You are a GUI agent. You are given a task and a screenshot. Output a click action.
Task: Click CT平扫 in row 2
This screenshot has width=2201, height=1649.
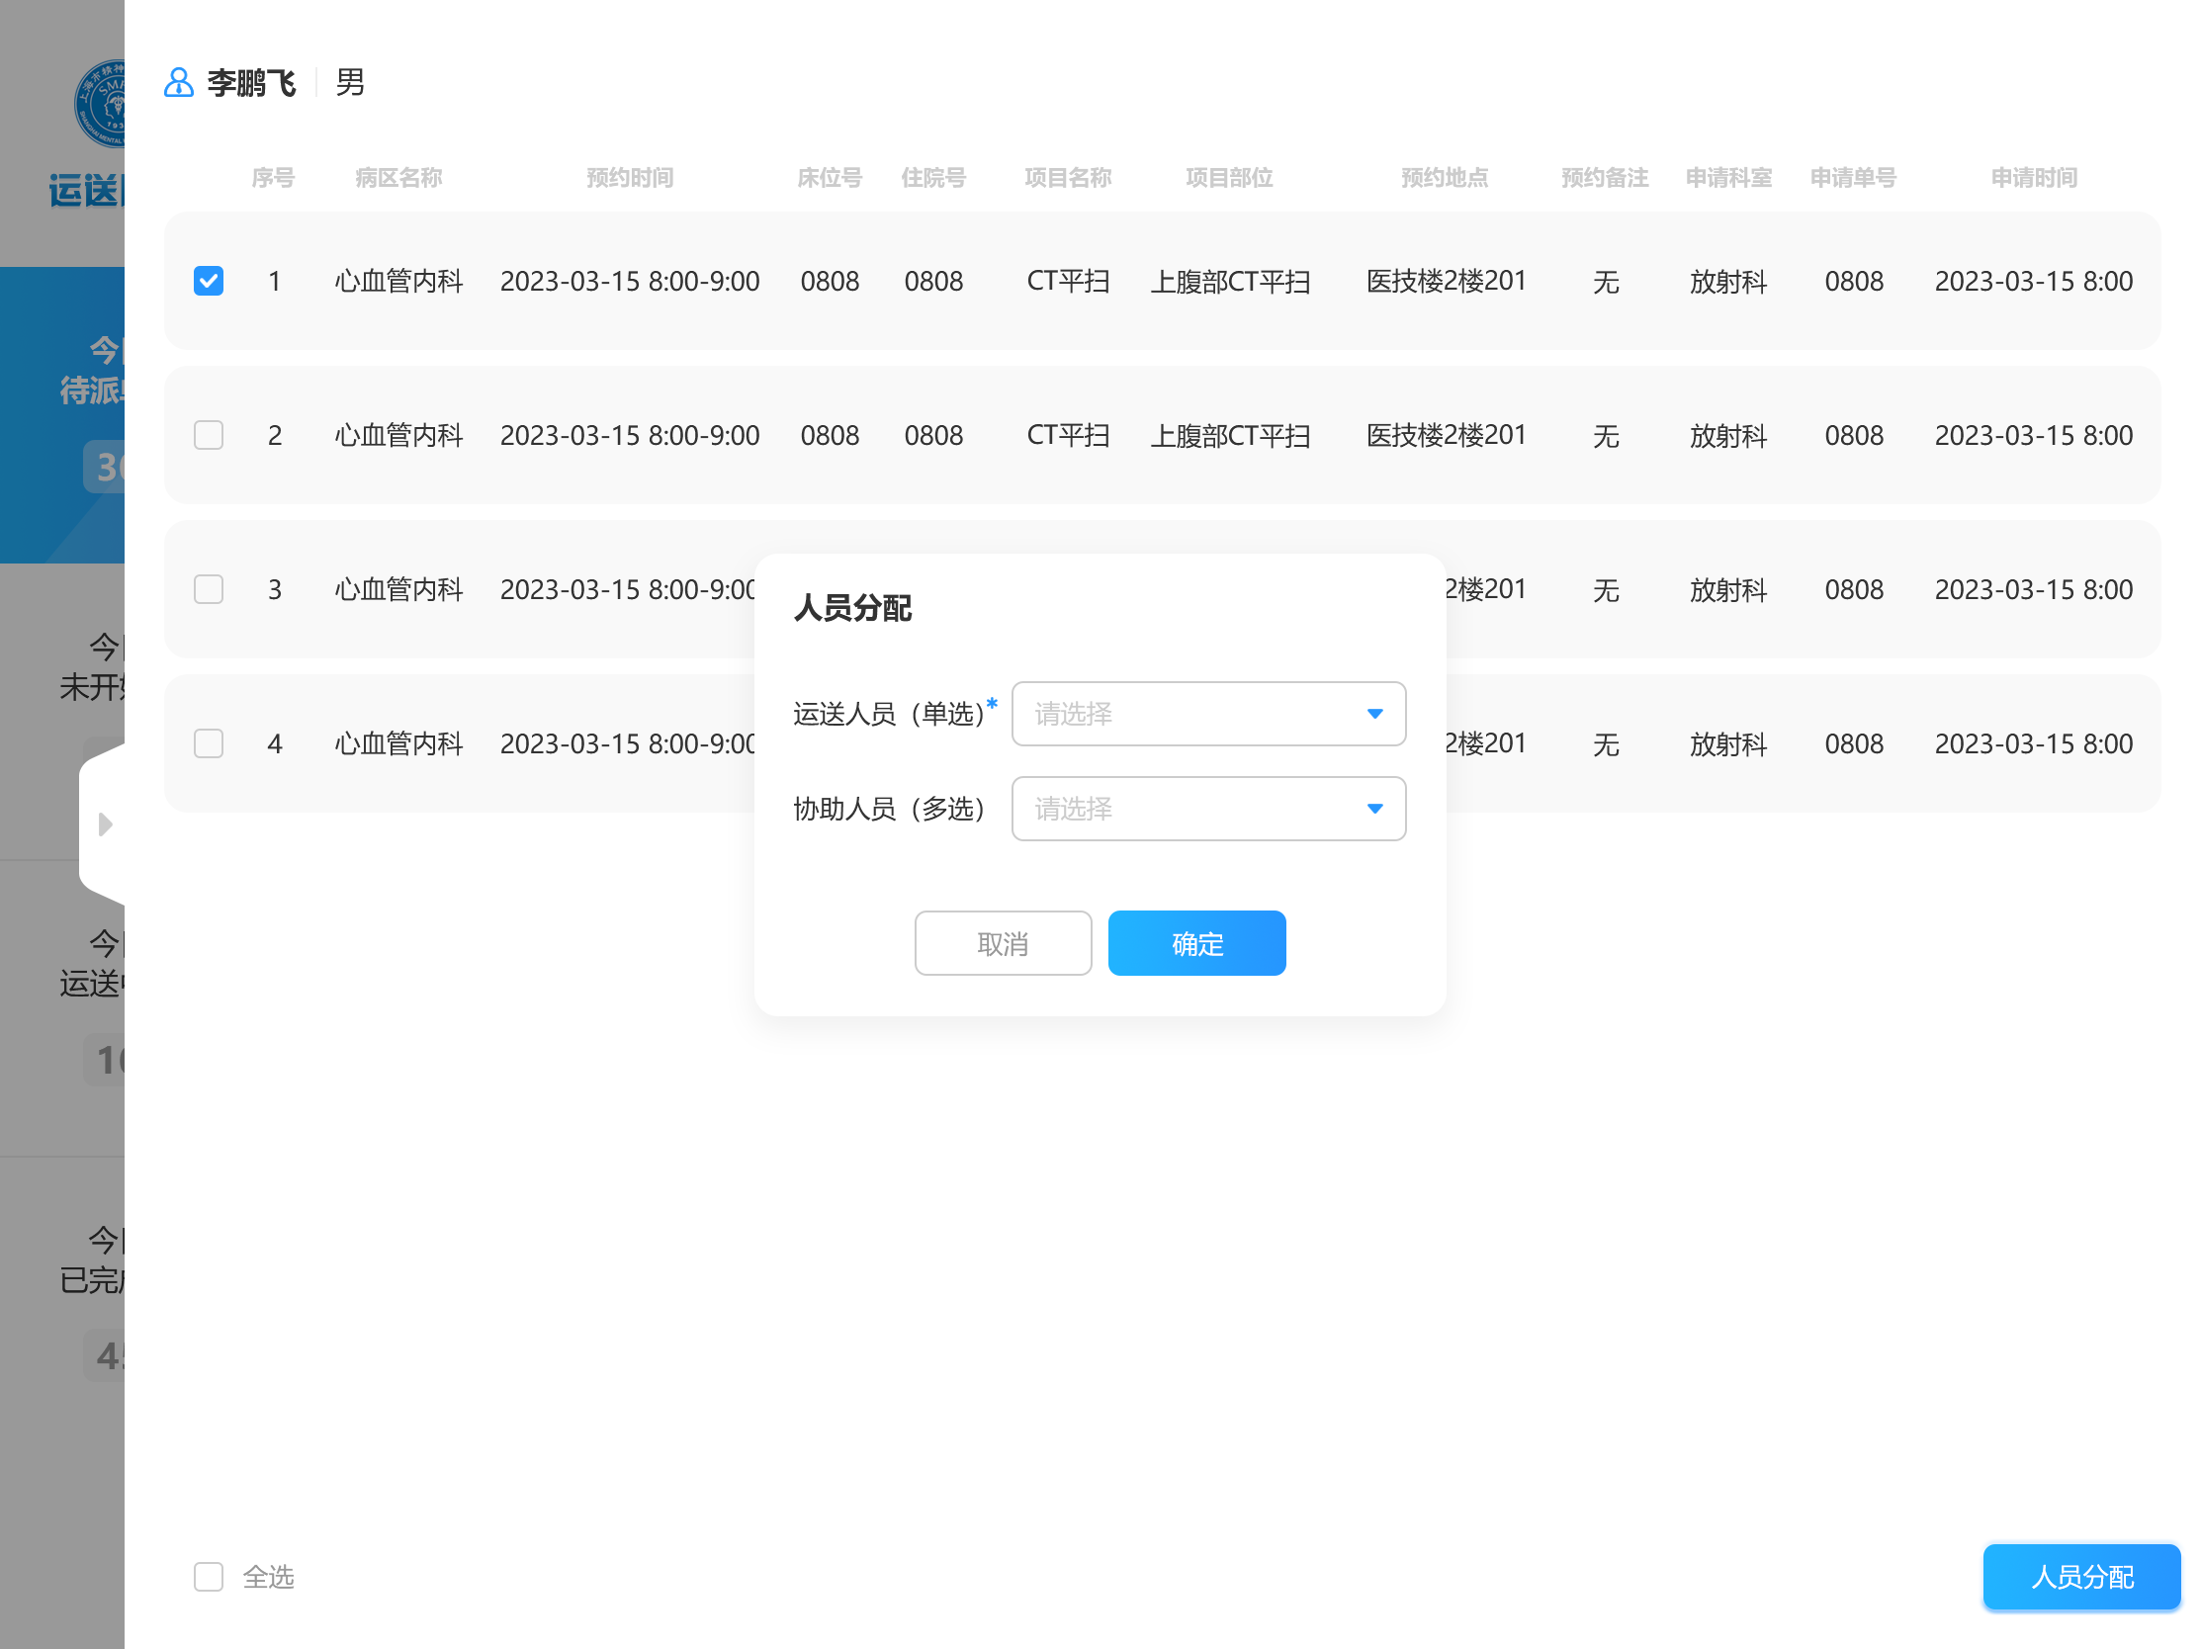click(x=1068, y=436)
